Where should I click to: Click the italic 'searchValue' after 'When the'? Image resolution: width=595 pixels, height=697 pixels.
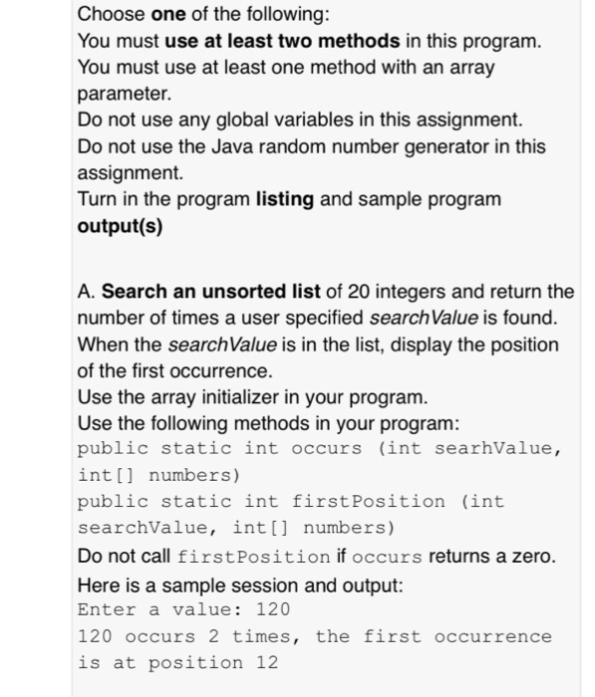coord(222,345)
